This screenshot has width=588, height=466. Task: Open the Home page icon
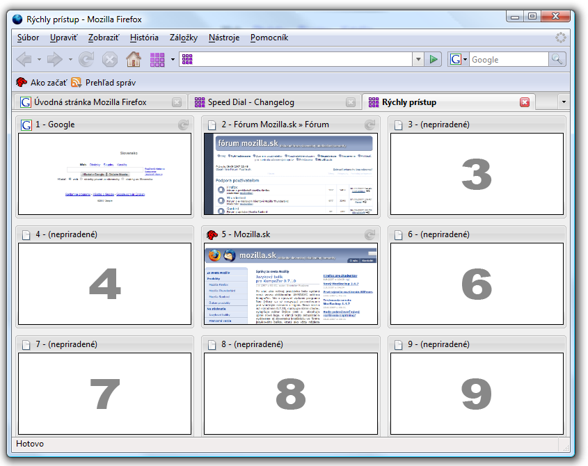pos(134,59)
